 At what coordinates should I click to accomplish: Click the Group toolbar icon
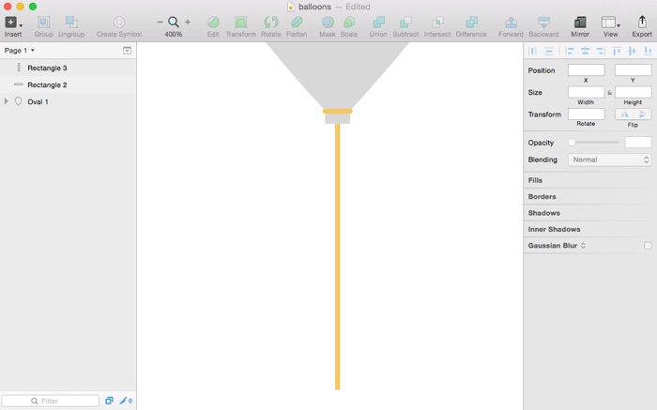click(x=43, y=23)
